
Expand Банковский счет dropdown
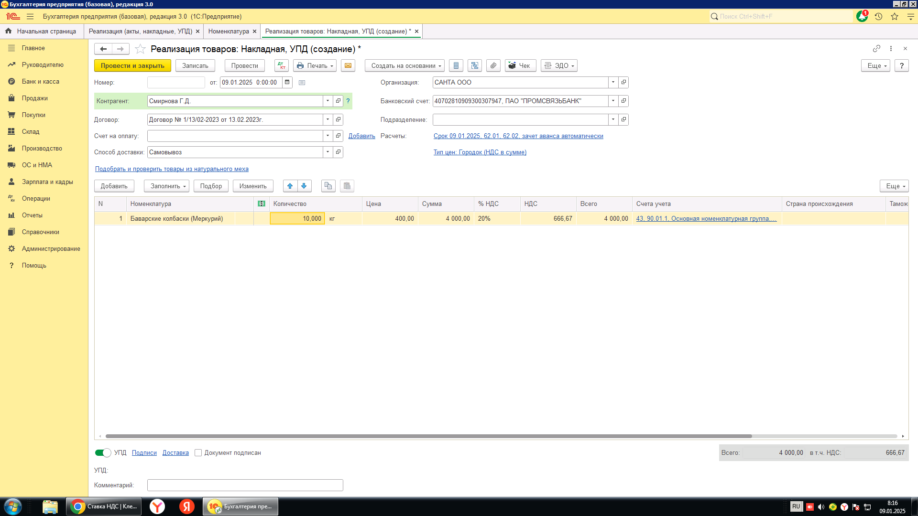pos(613,101)
